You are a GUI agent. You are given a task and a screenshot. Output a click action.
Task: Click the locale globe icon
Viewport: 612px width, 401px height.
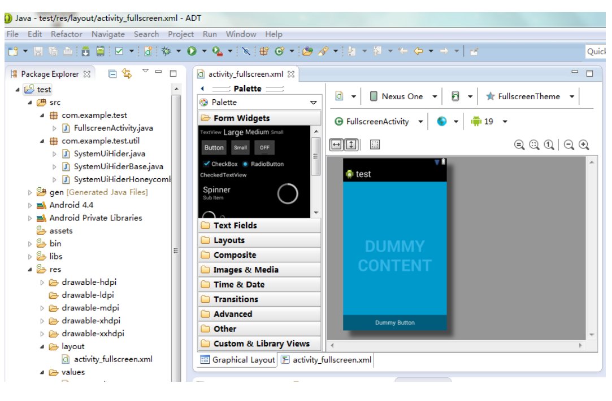point(442,121)
